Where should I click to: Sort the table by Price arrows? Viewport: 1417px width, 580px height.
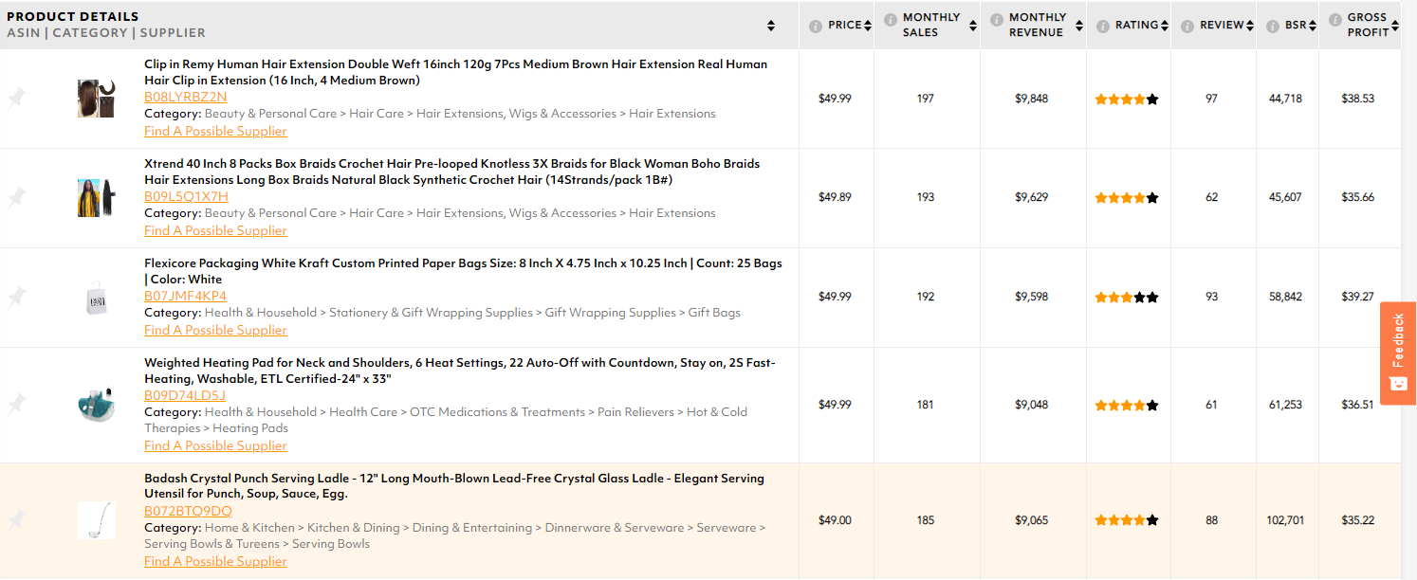point(869,26)
